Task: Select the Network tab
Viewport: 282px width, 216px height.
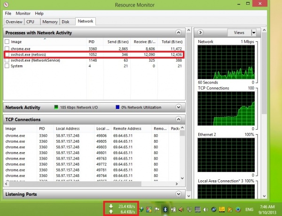Action: 86,21
